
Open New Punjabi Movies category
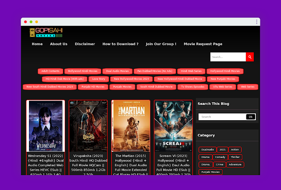click(223, 79)
